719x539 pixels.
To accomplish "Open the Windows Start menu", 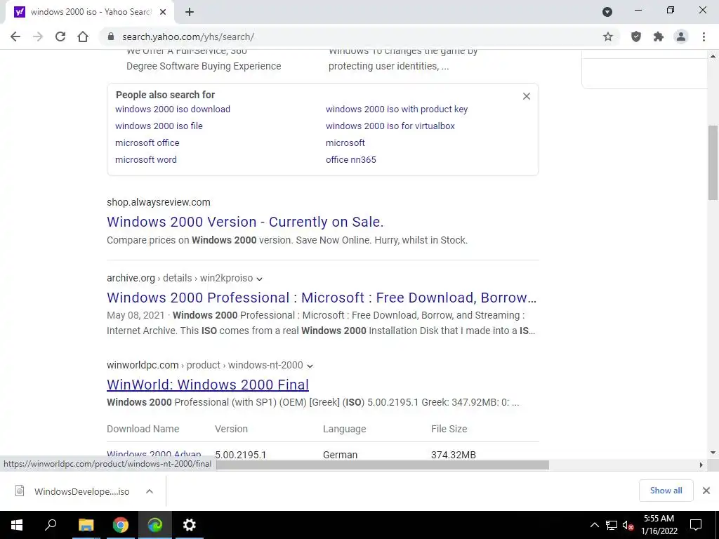I will (17, 525).
